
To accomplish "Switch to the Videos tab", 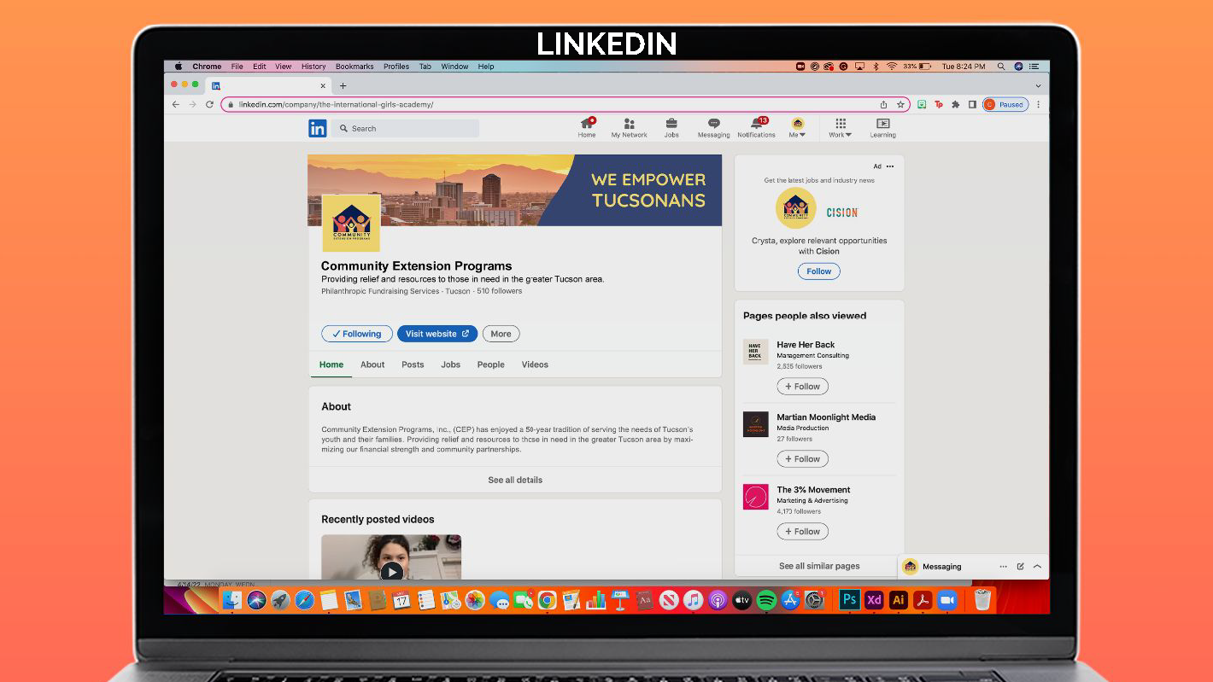I will tap(535, 364).
